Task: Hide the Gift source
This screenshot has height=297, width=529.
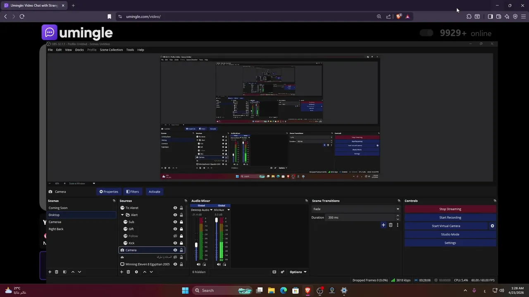Action: (x=175, y=229)
